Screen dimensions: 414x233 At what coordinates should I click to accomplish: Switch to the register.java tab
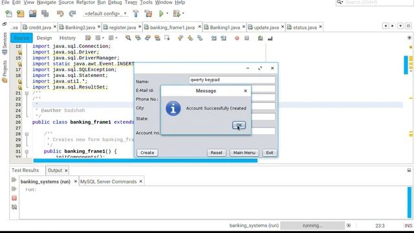[x=122, y=27]
